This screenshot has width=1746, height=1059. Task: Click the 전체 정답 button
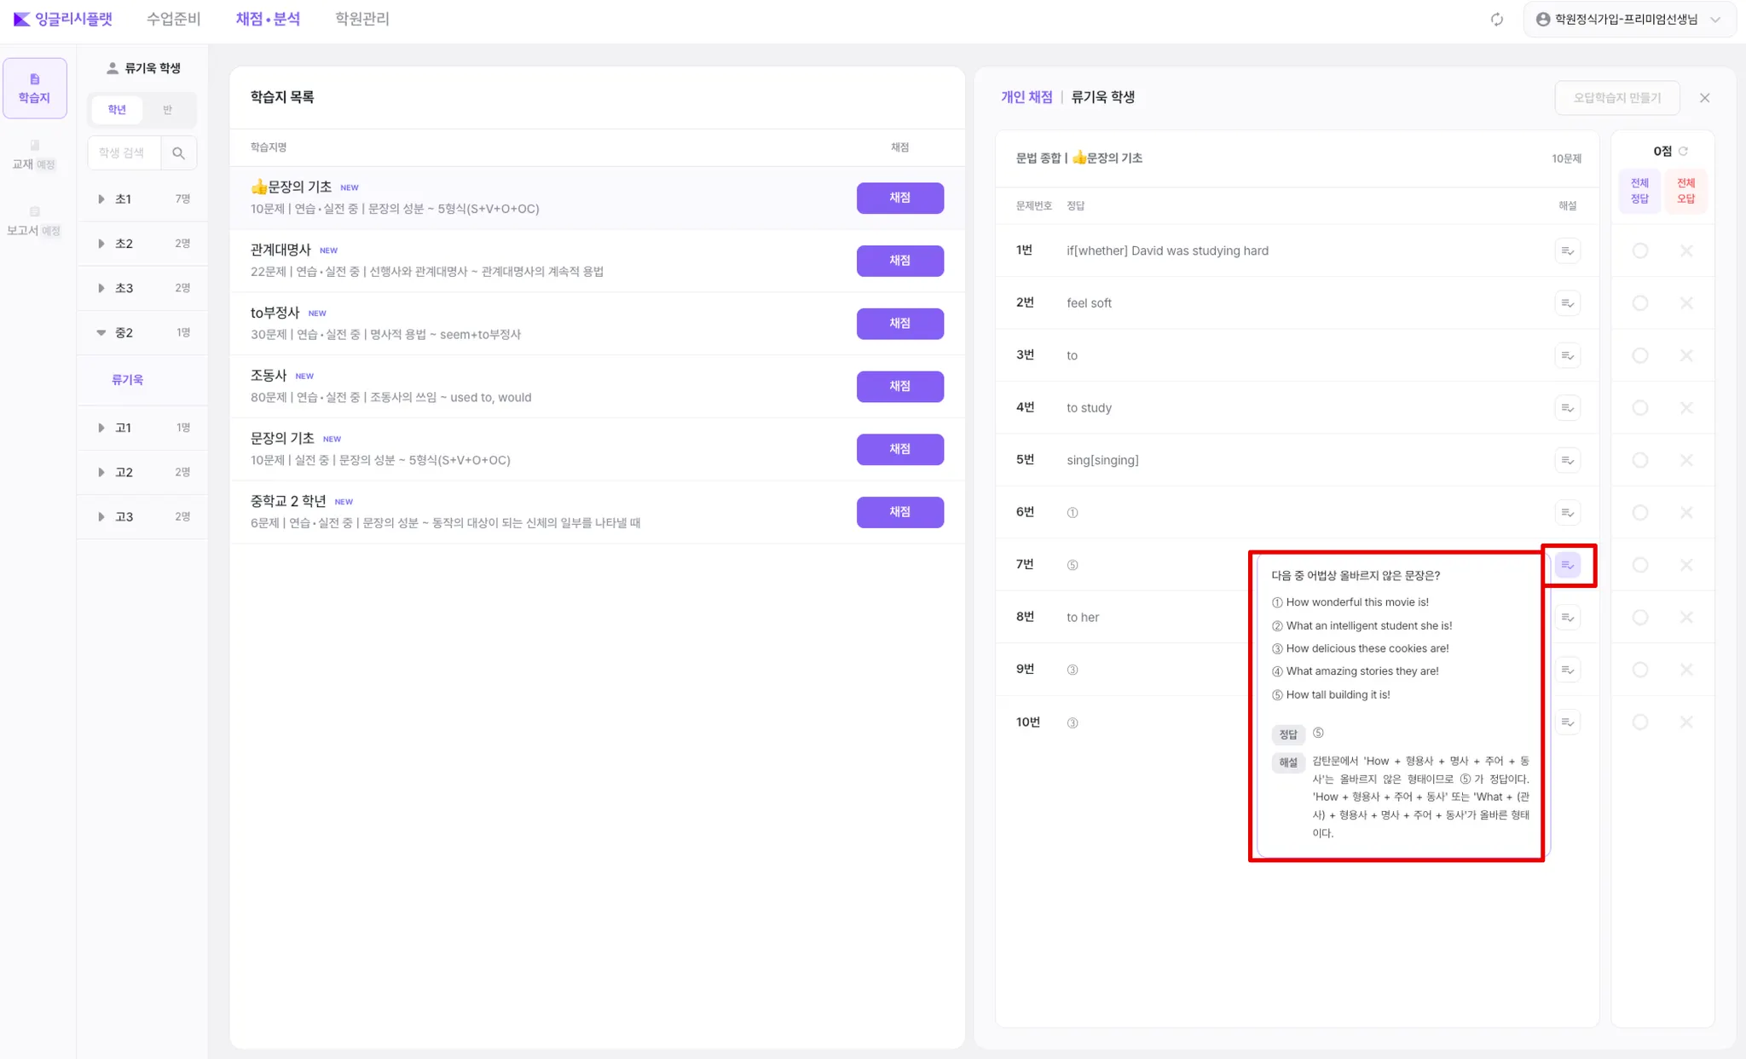click(1639, 191)
